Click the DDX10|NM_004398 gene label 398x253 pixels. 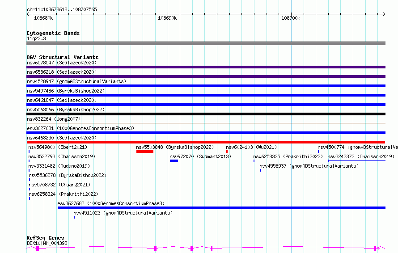pos(47,243)
